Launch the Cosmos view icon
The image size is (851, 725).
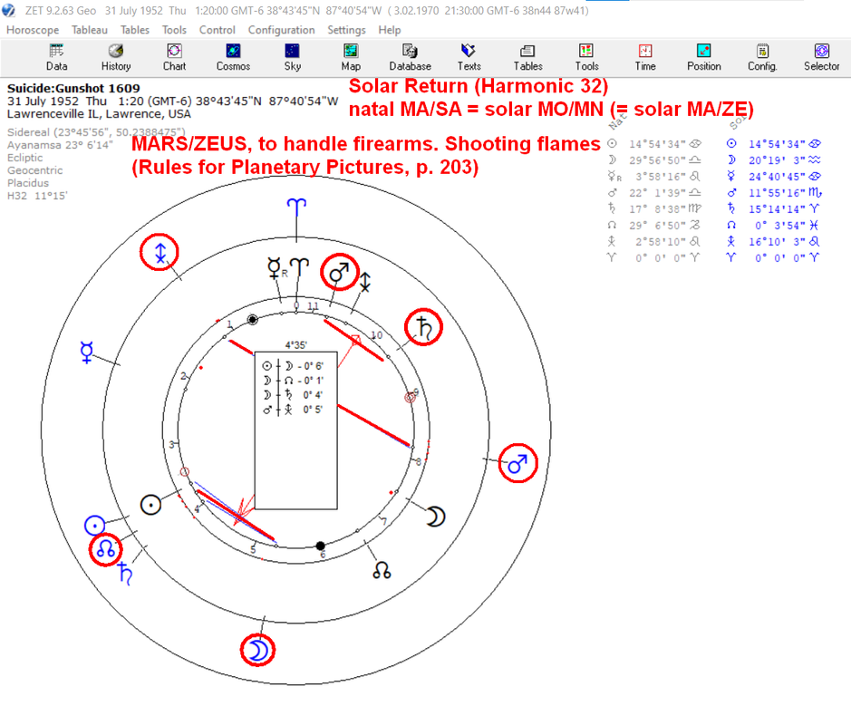(234, 57)
